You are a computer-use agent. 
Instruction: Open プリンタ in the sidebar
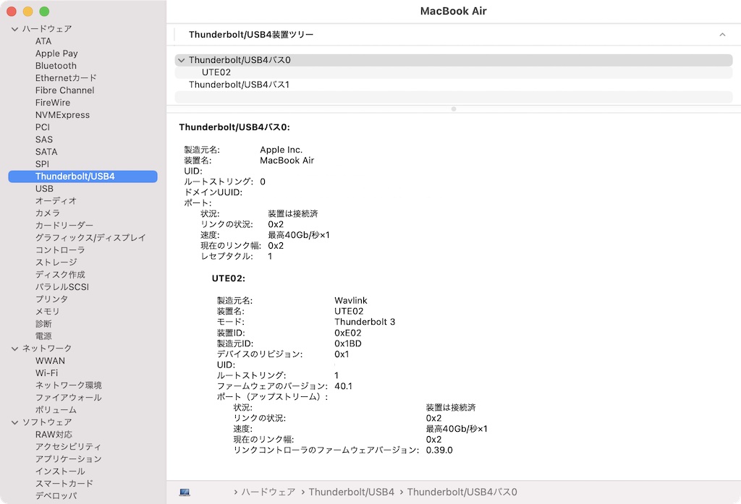click(51, 299)
